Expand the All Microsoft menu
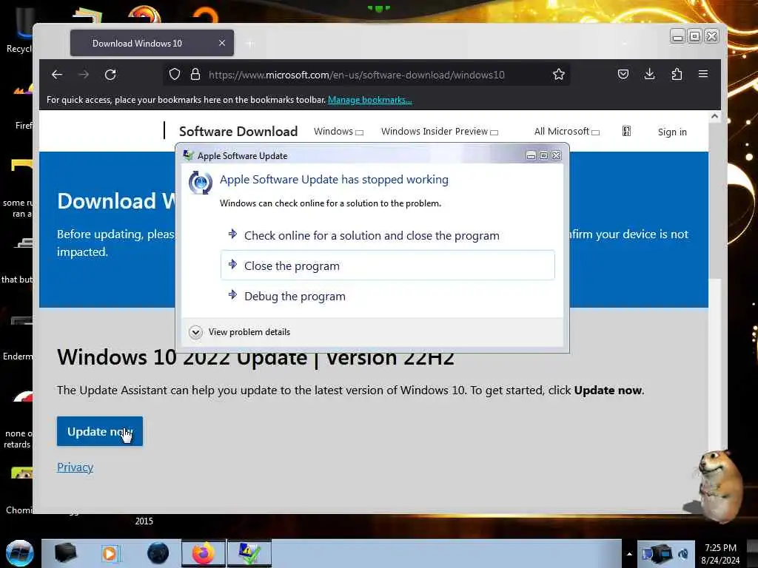Screen dimensions: 758x568 tap(566, 132)
